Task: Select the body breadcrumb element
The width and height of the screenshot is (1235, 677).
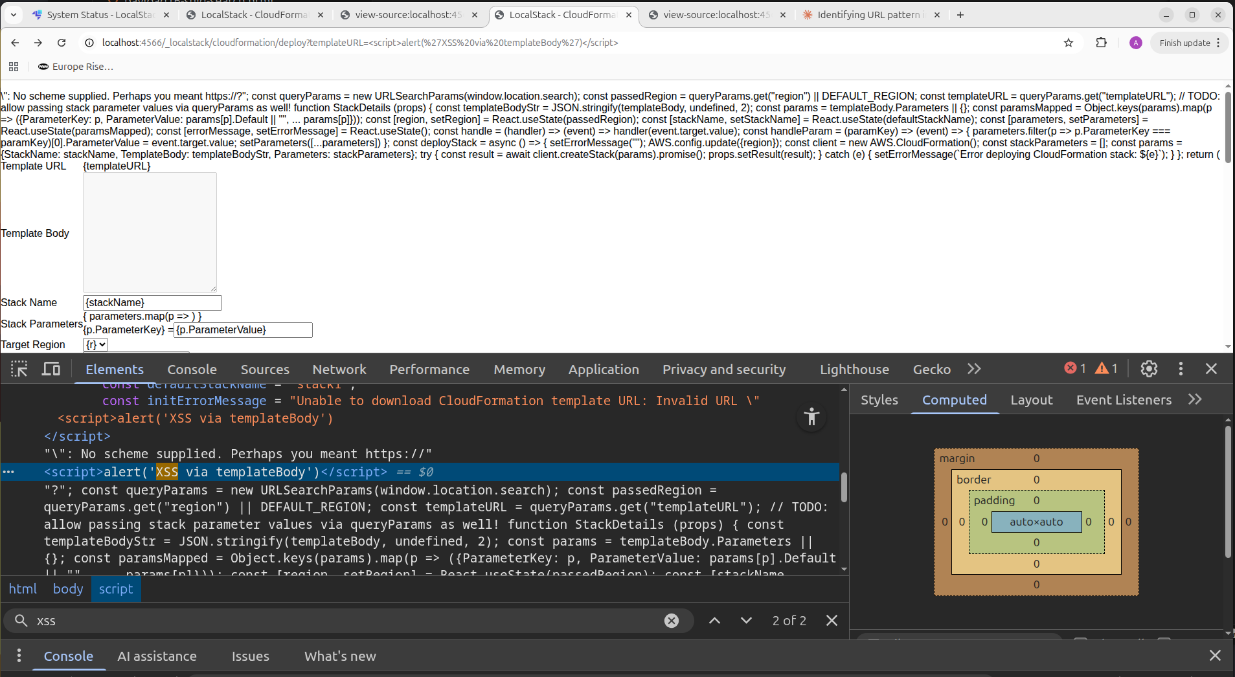Action: (68, 589)
